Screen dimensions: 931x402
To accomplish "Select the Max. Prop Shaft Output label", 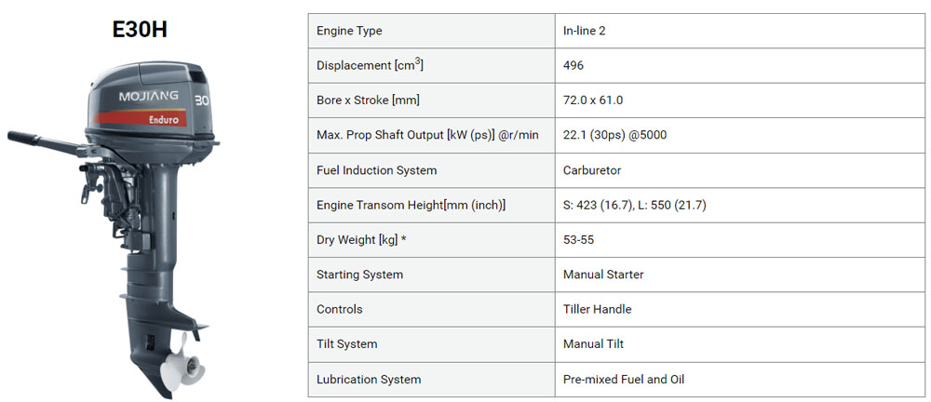I will tap(427, 135).
